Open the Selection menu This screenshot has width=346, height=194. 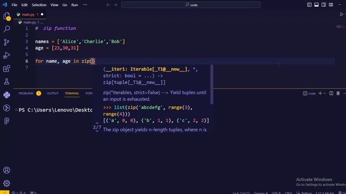click(x=39, y=5)
